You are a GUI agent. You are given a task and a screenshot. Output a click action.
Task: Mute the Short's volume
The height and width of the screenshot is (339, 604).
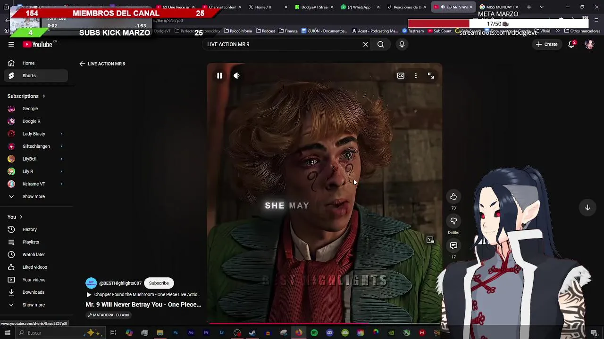click(236, 75)
